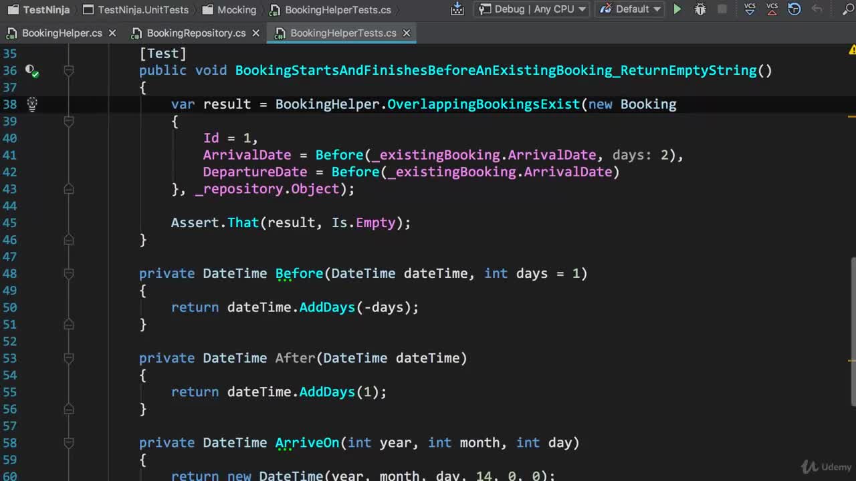The width and height of the screenshot is (856, 481).
Task: Open the BookingHelperTests.cs breadcrumb in navigation bar
Action: click(x=330, y=9)
